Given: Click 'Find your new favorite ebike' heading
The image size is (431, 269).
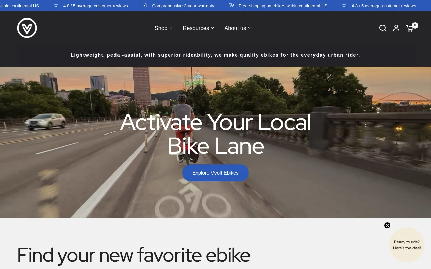Looking at the screenshot, I should click(x=133, y=255).
